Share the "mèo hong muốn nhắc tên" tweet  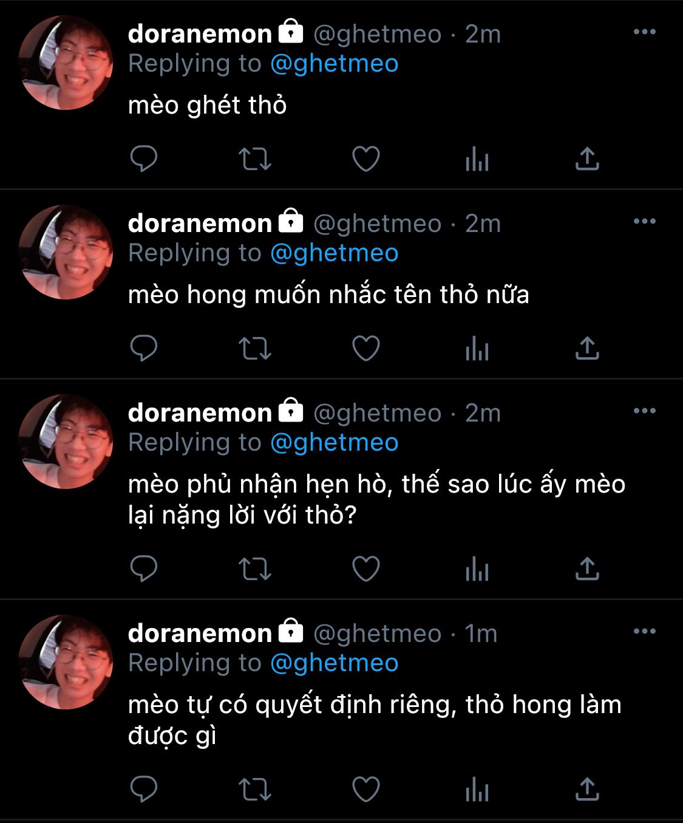[587, 348]
